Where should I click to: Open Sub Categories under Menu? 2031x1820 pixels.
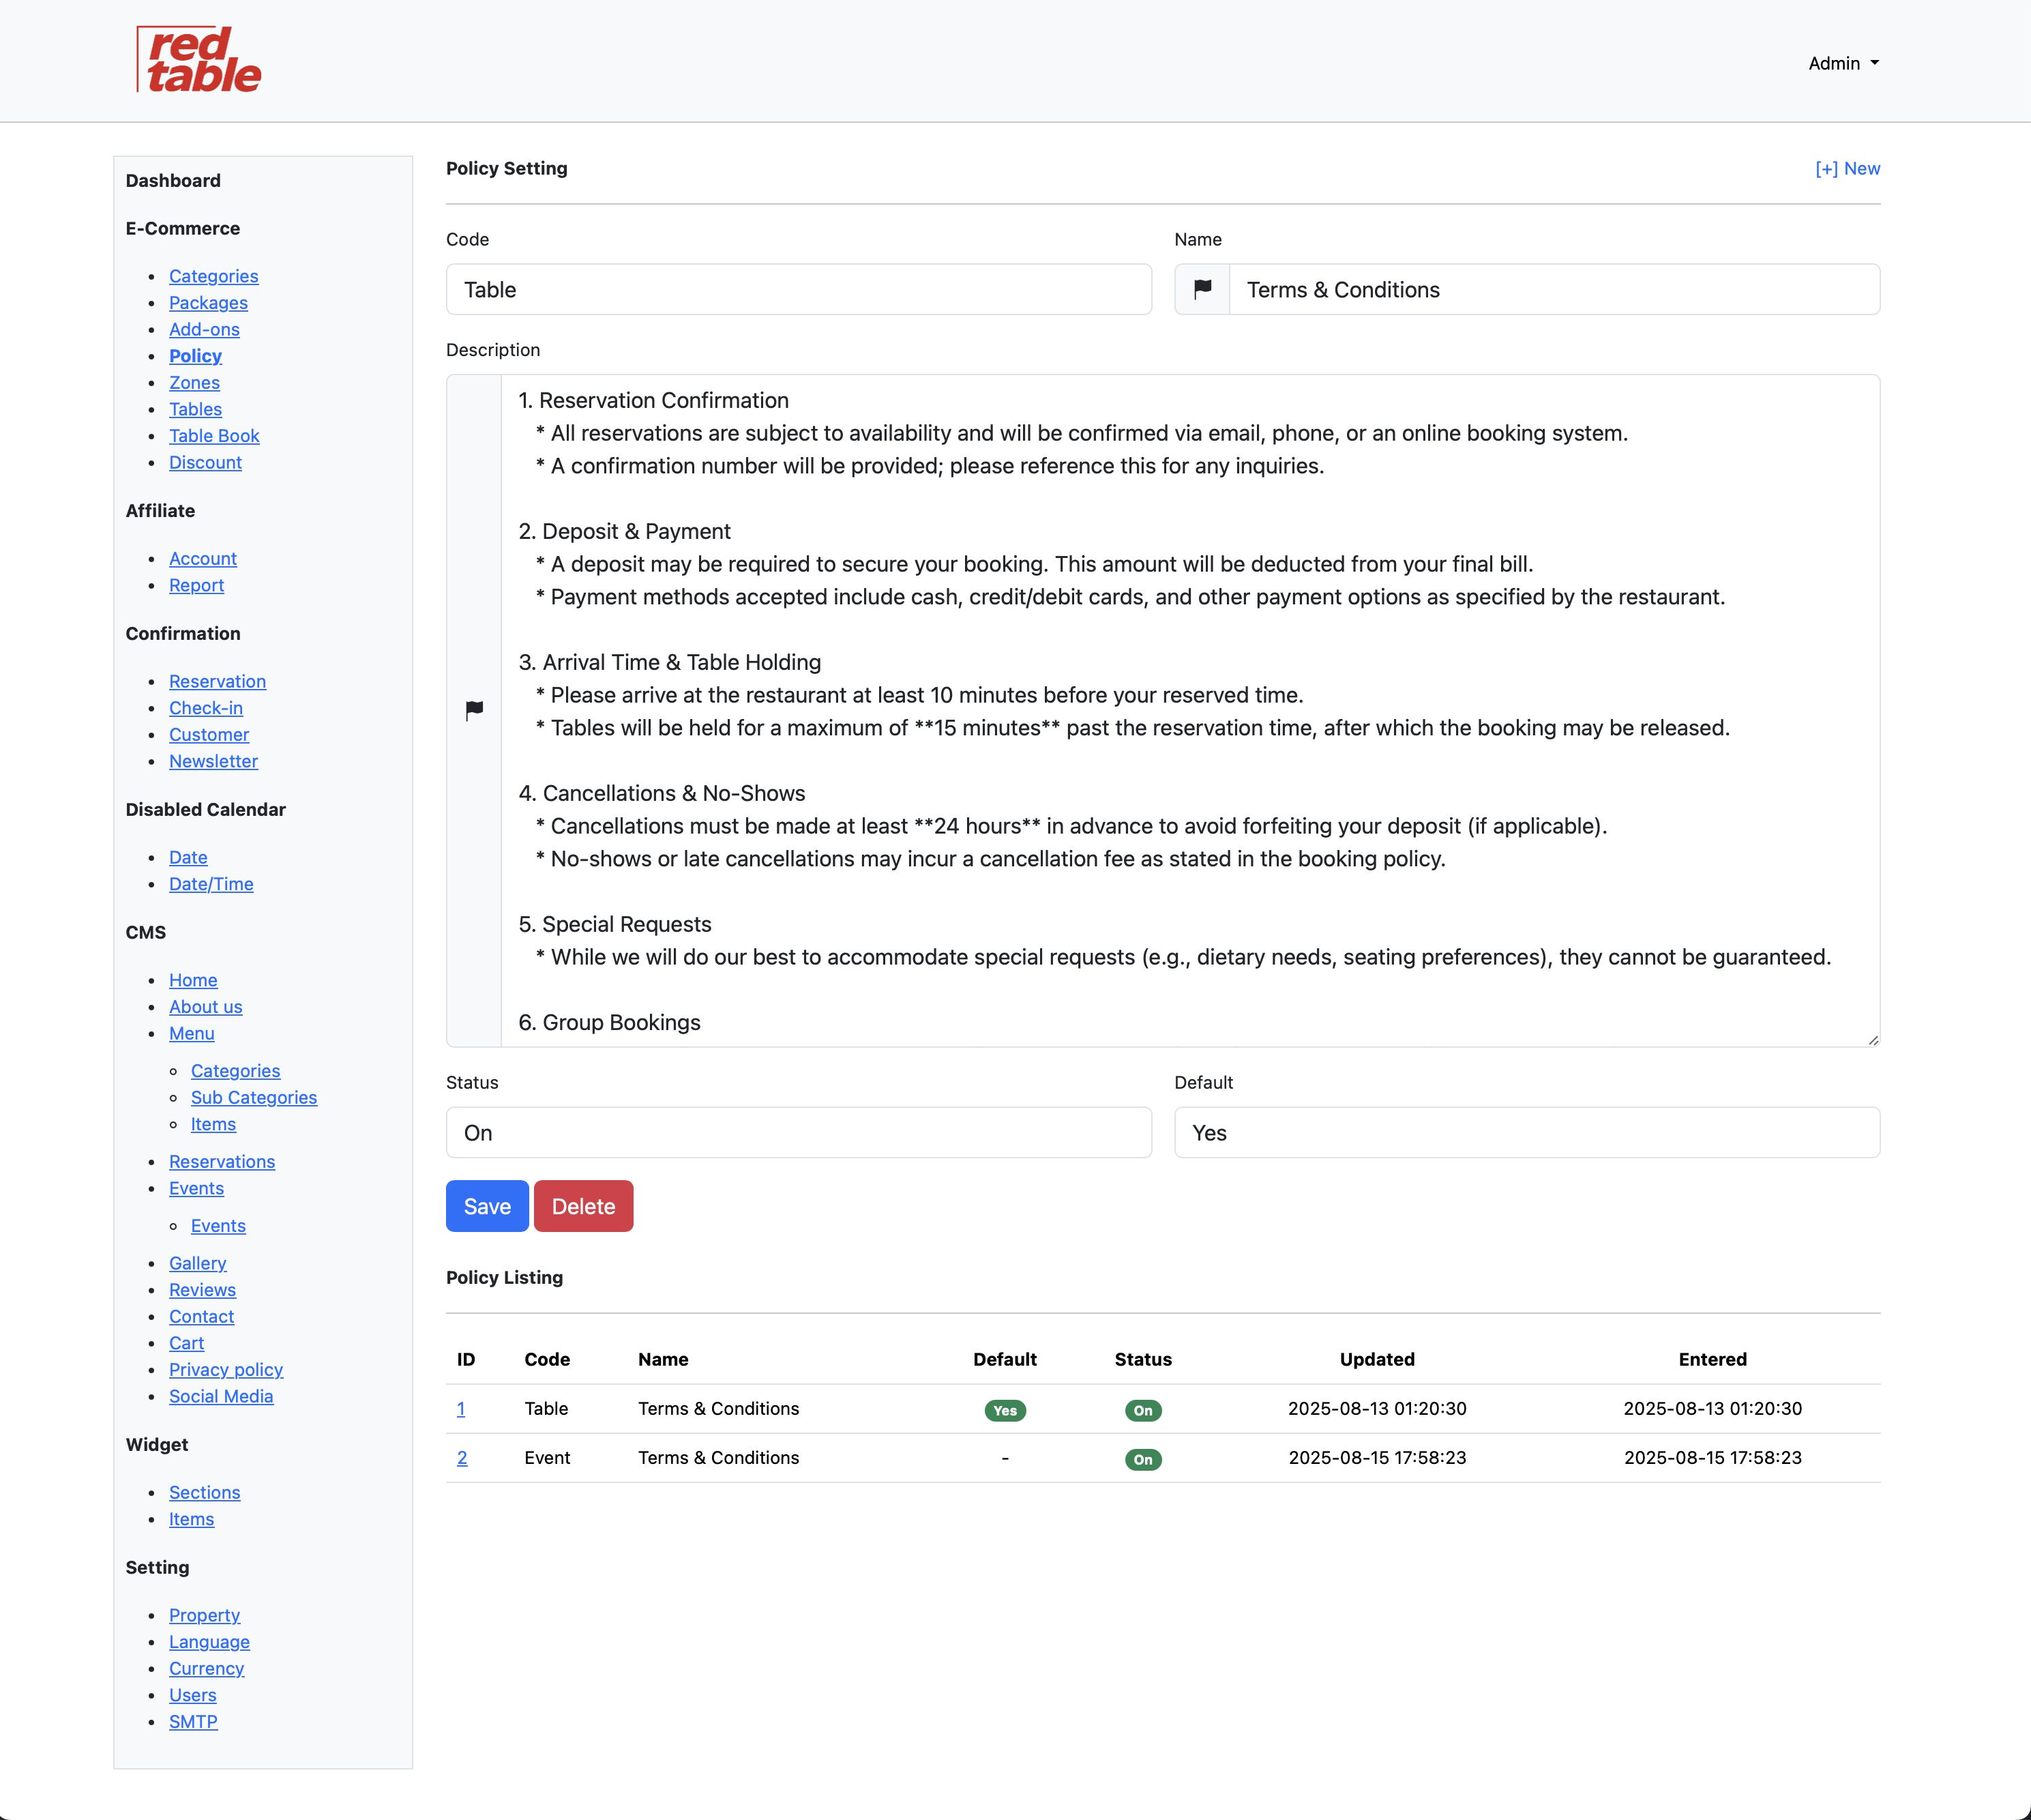[254, 1097]
